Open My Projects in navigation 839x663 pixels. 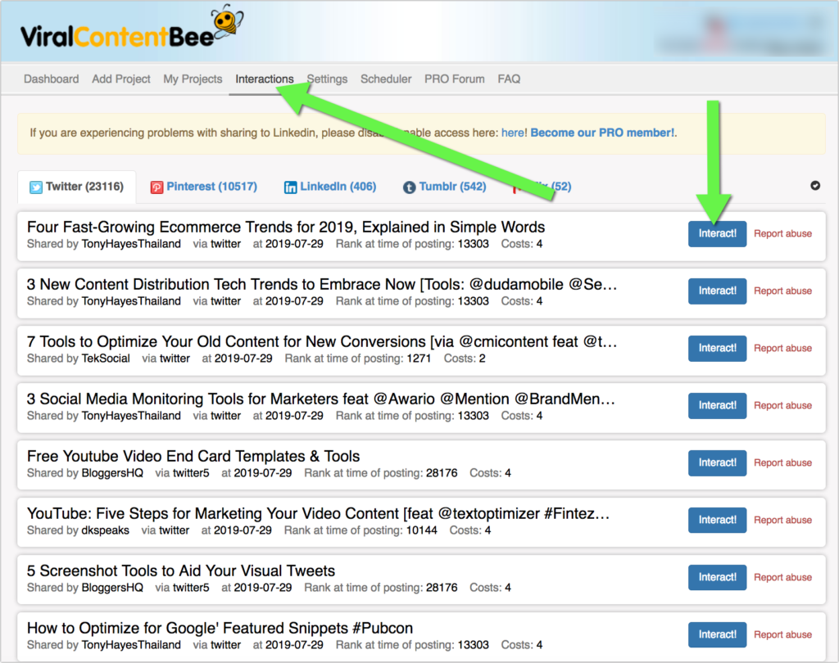pos(193,79)
